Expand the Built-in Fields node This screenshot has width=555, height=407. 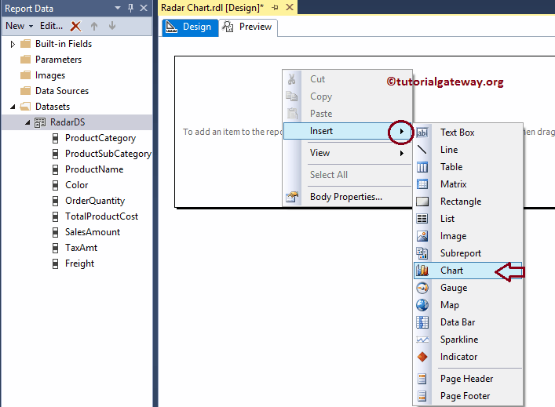(x=13, y=44)
